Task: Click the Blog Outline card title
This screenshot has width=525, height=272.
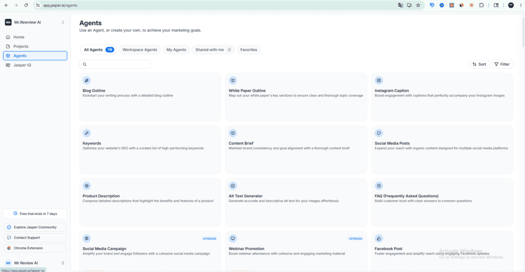Action: tap(94, 91)
